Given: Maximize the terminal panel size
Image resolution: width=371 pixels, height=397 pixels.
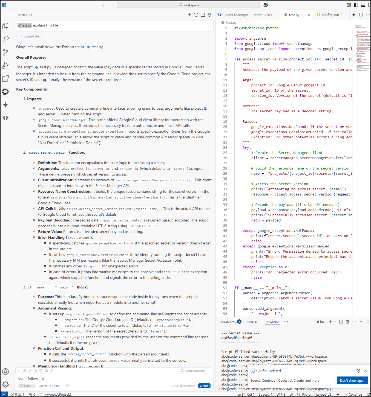Looking at the screenshot, I should tap(361, 322).
